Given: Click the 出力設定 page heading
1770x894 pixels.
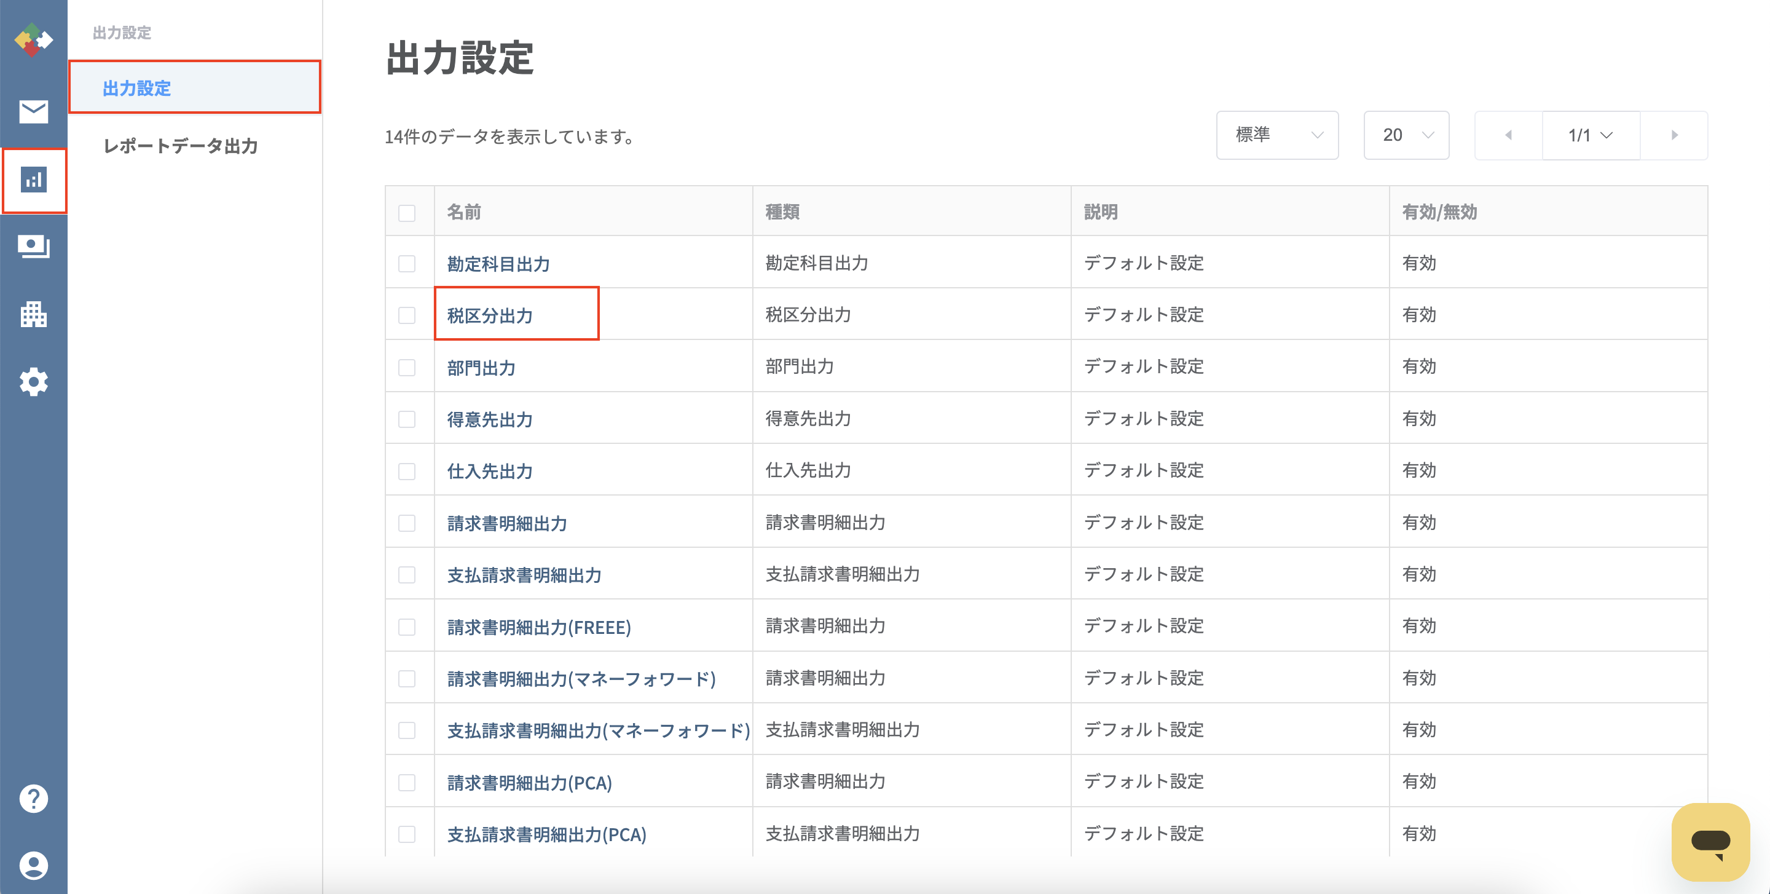Looking at the screenshot, I should click(x=460, y=57).
